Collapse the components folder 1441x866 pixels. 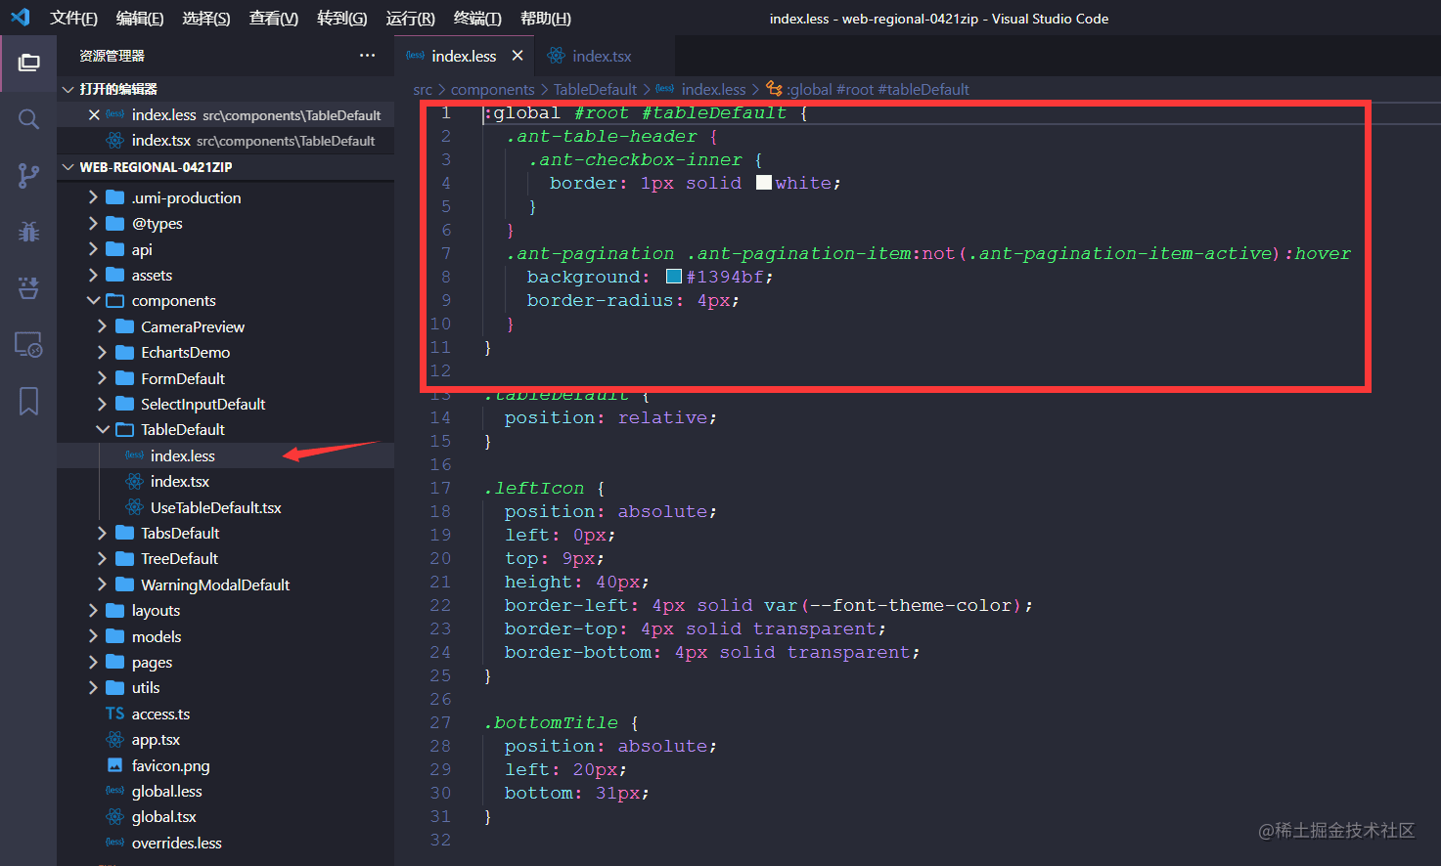94,301
